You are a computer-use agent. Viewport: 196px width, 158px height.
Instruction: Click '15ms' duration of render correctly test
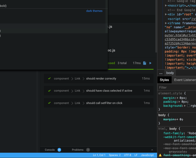[146, 78]
